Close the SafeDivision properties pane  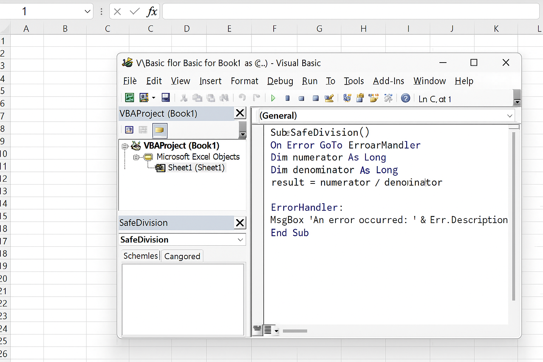240,223
